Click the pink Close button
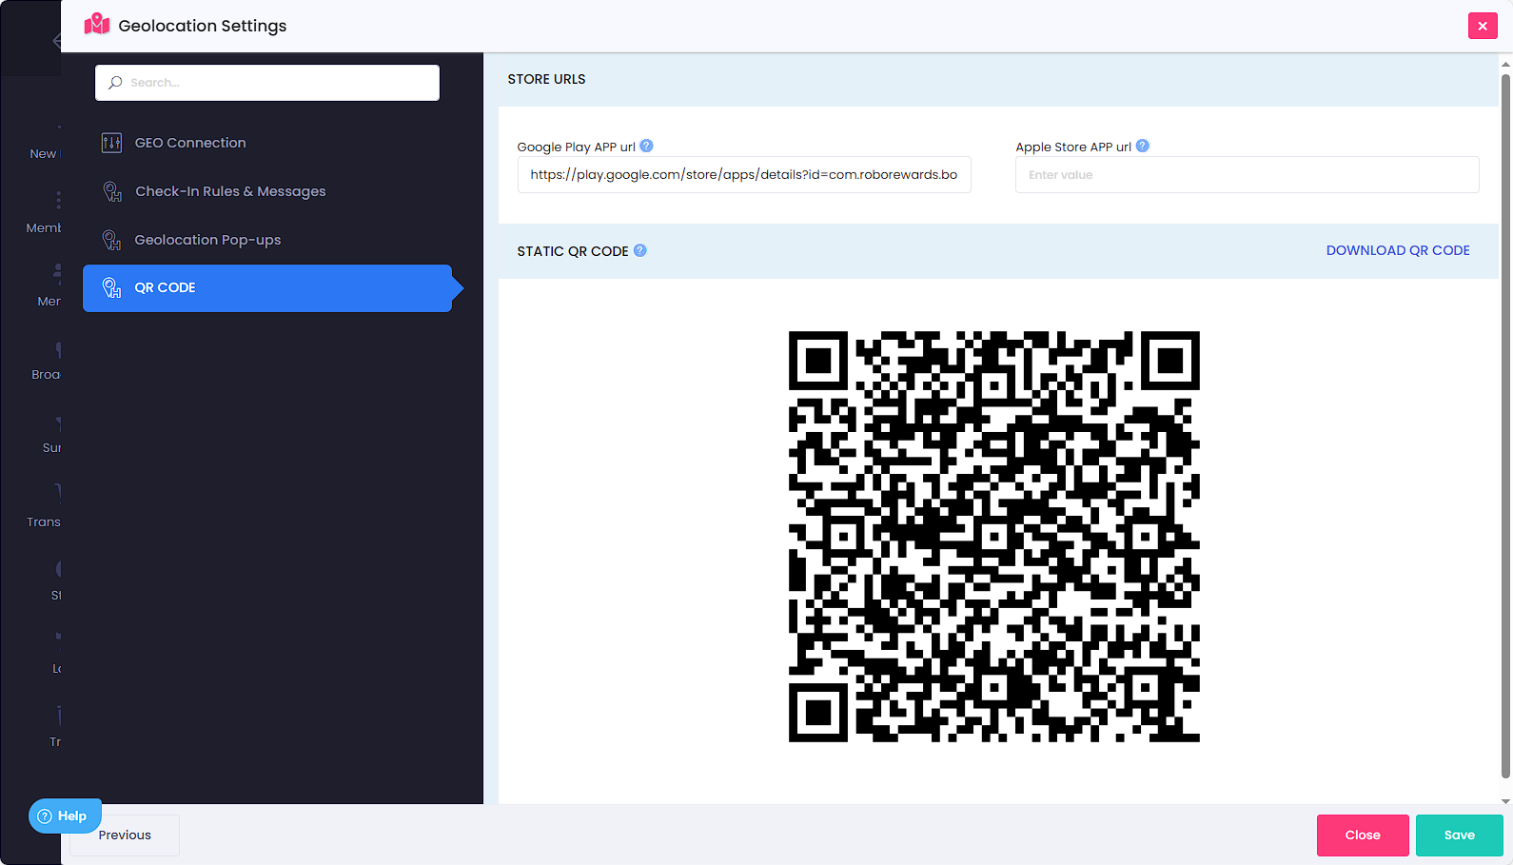The width and height of the screenshot is (1513, 865). (x=1363, y=836)
